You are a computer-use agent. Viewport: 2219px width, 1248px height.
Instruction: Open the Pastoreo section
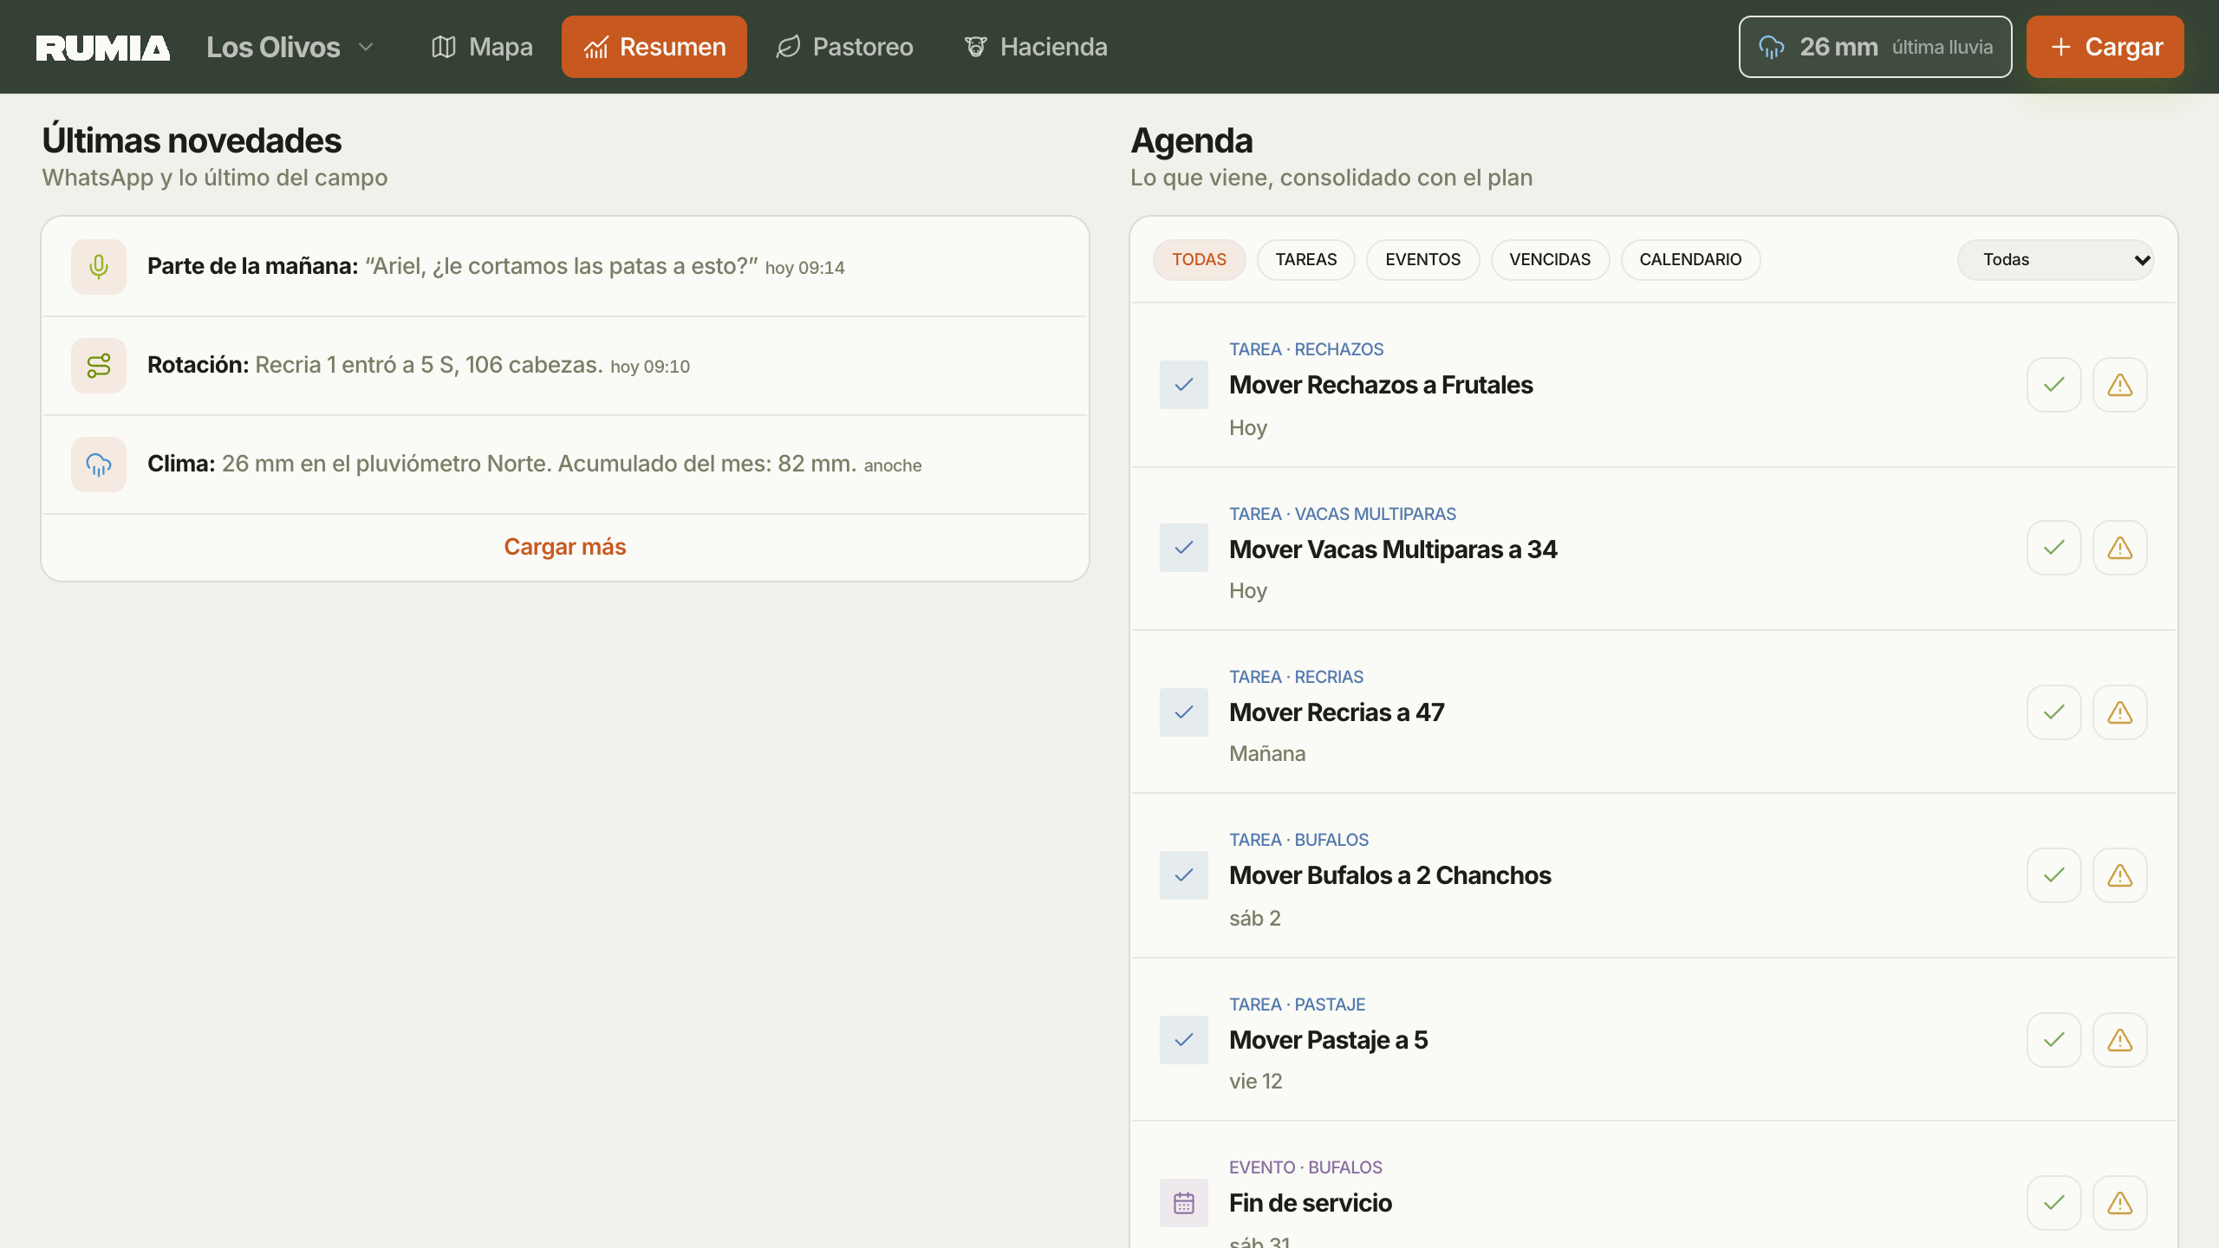pyautogui.click(x=844, y=47)
